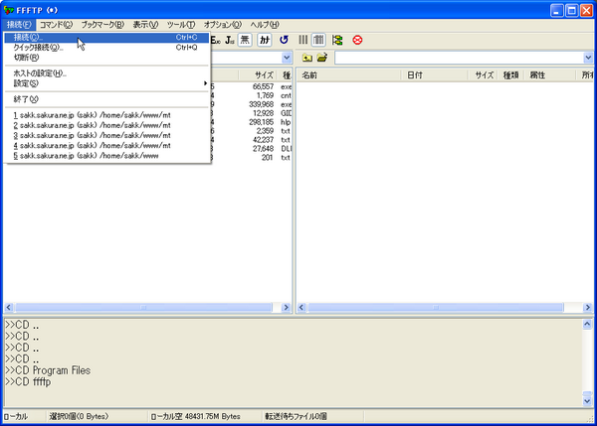Click local file size 339,968
The image size is (597, 426).
261,104
